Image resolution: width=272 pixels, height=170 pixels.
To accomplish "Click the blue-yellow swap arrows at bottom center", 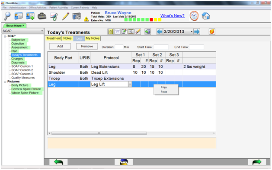I will point(124,162).
